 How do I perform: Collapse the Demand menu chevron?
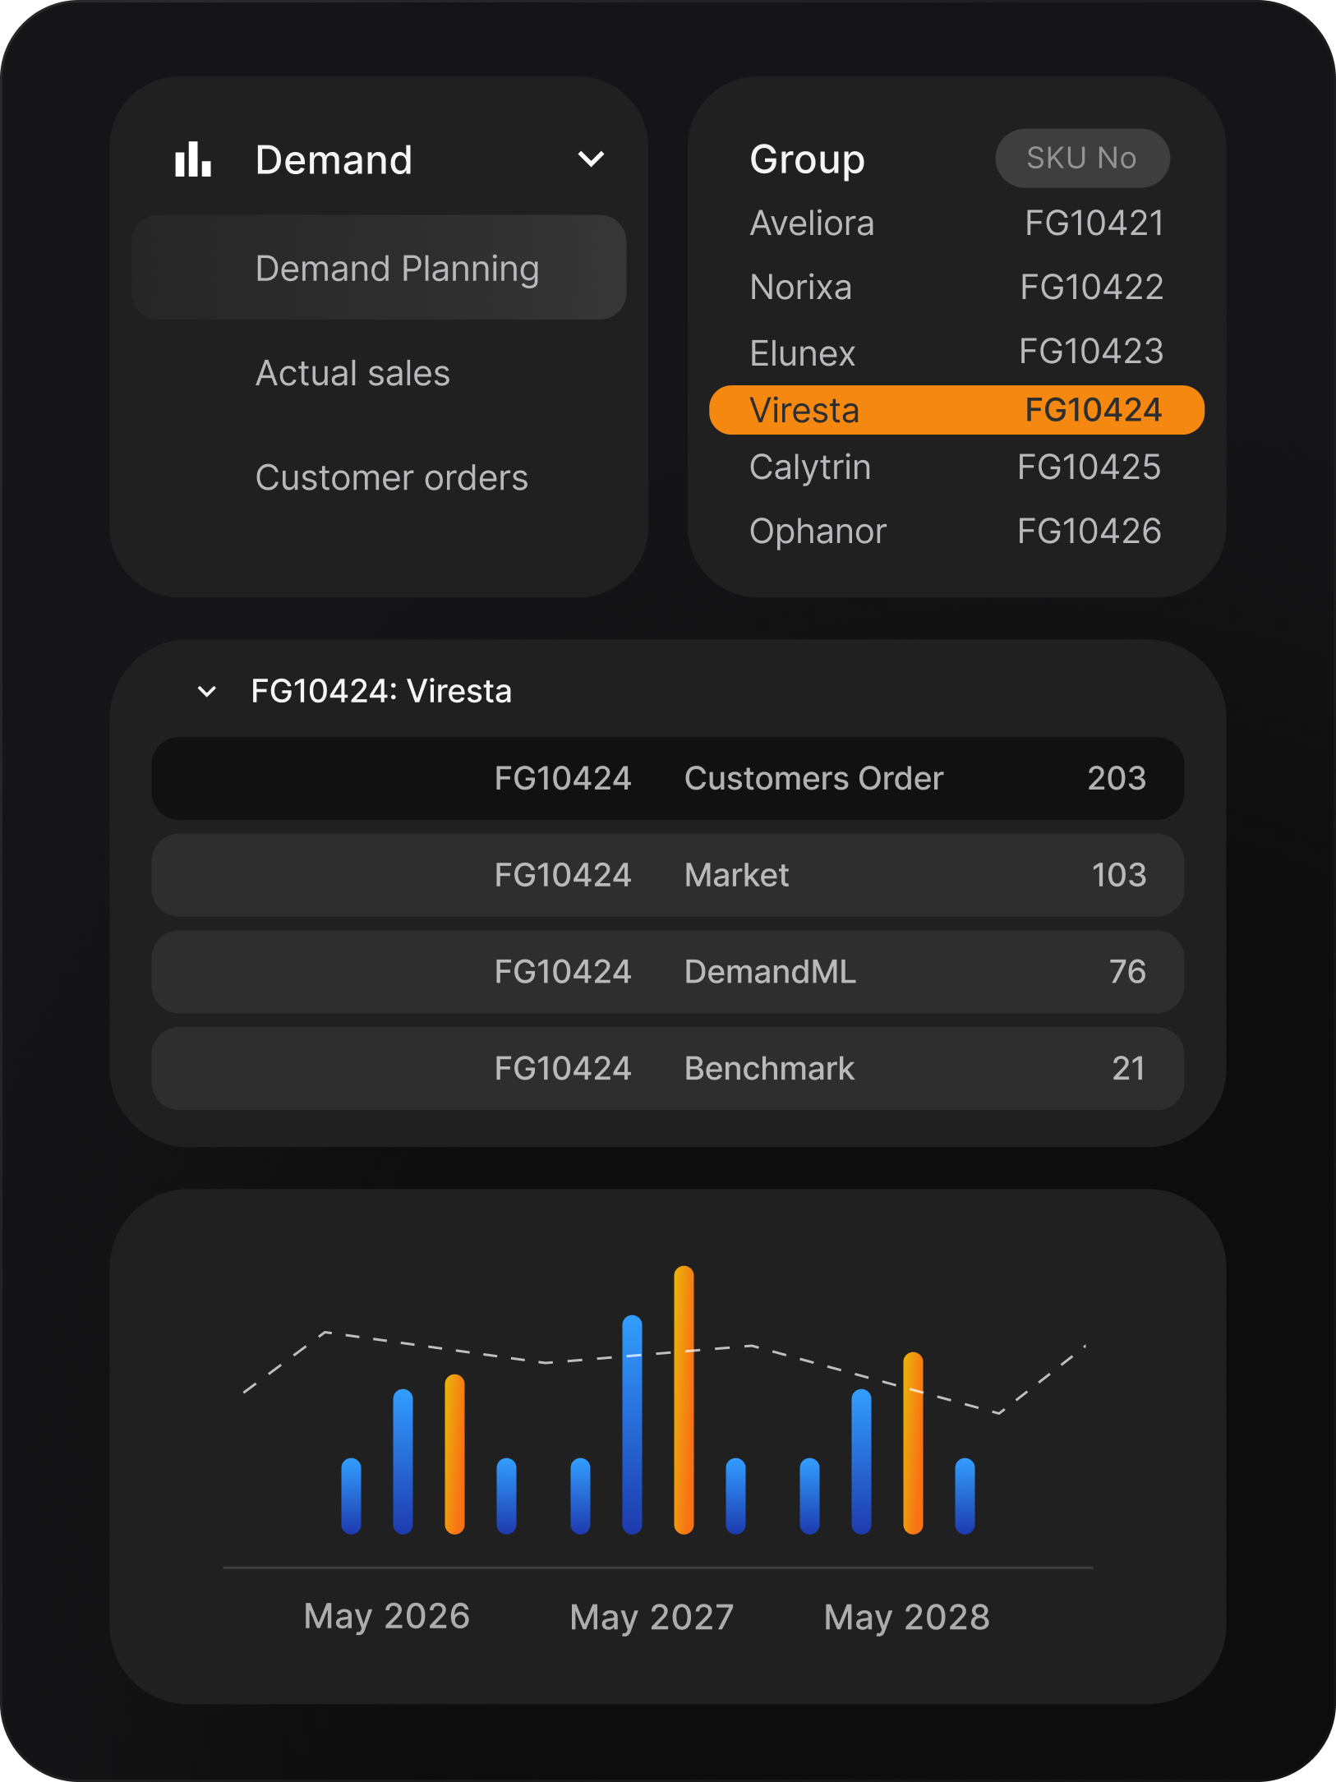(591, 159)
